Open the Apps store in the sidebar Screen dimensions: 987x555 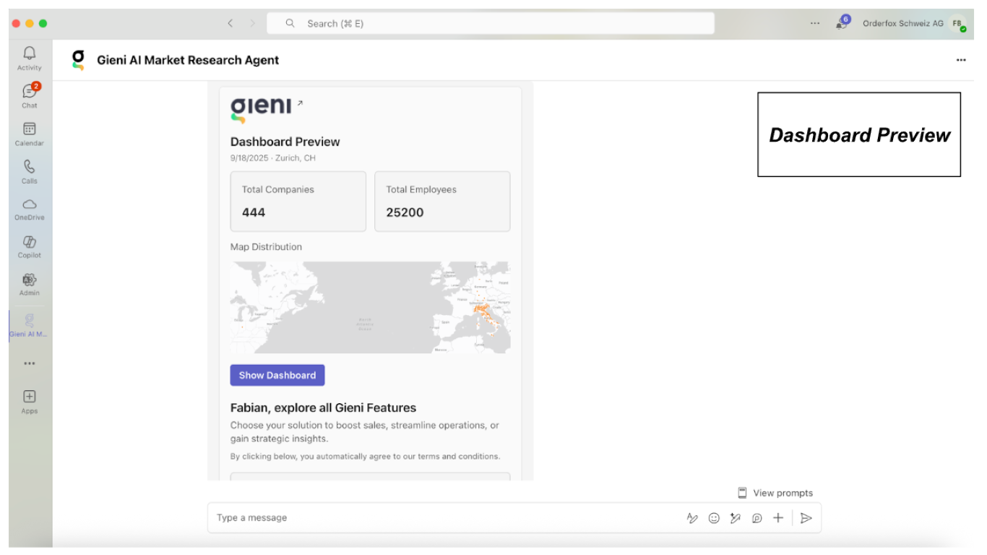tap(30, 402)
